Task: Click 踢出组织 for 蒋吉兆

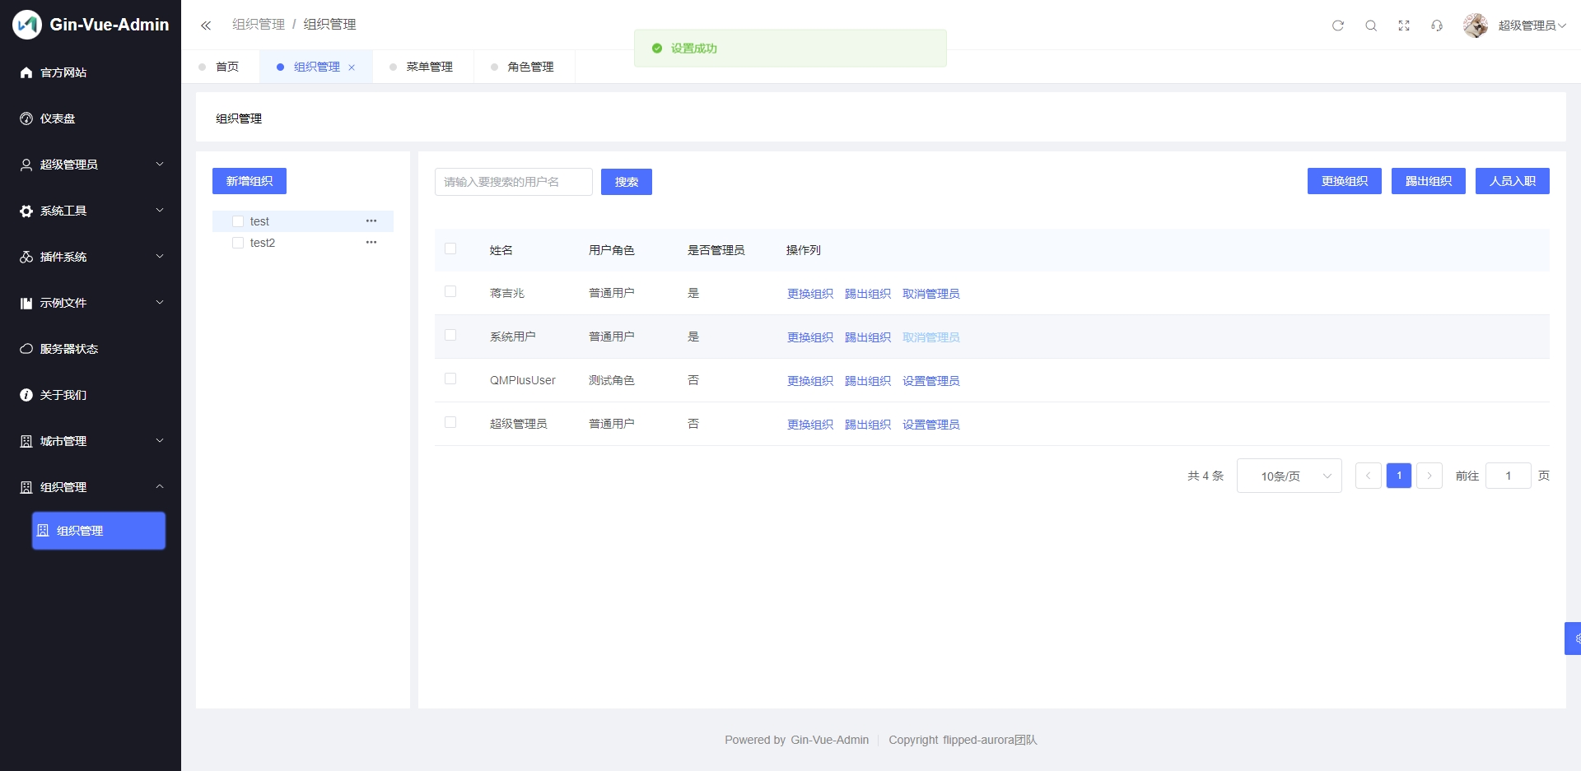Action: (x=868, y=294)
